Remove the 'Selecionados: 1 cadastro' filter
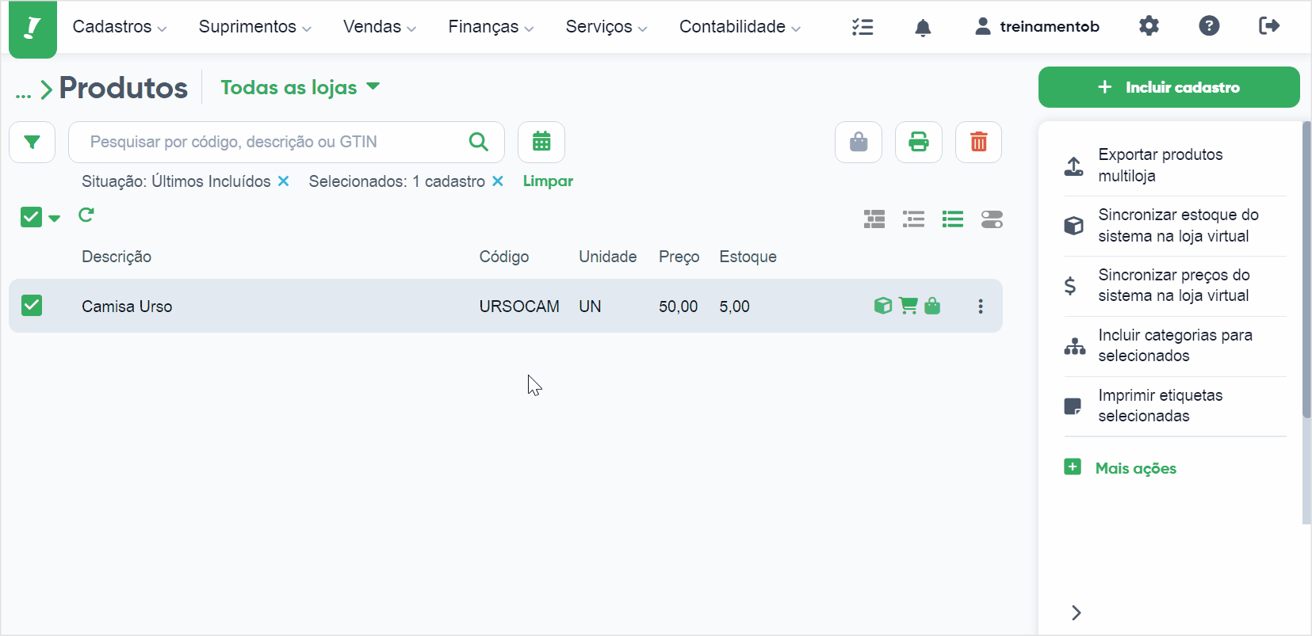The image size is (1312, 636). pyautogui.click(x=498, y=181)
